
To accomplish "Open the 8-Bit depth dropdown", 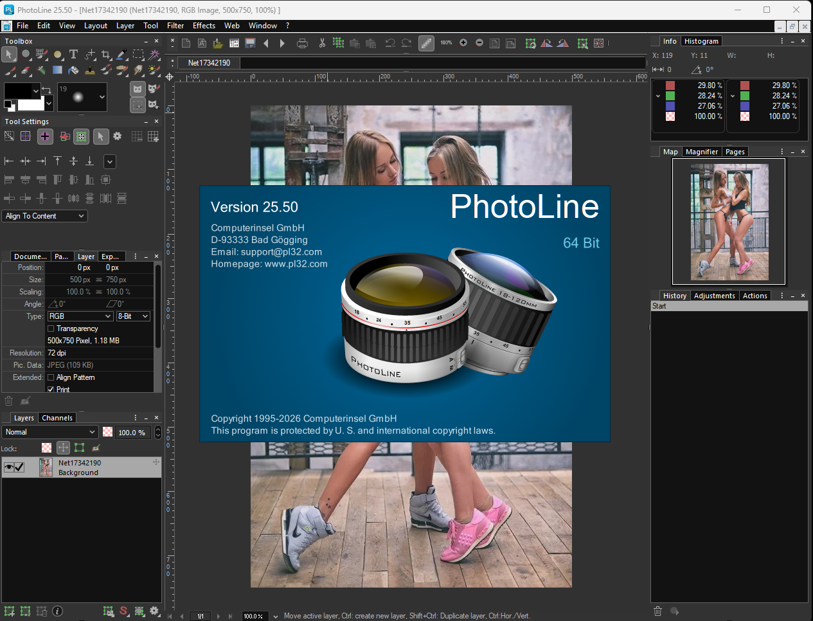I will [x=134, y=316].
